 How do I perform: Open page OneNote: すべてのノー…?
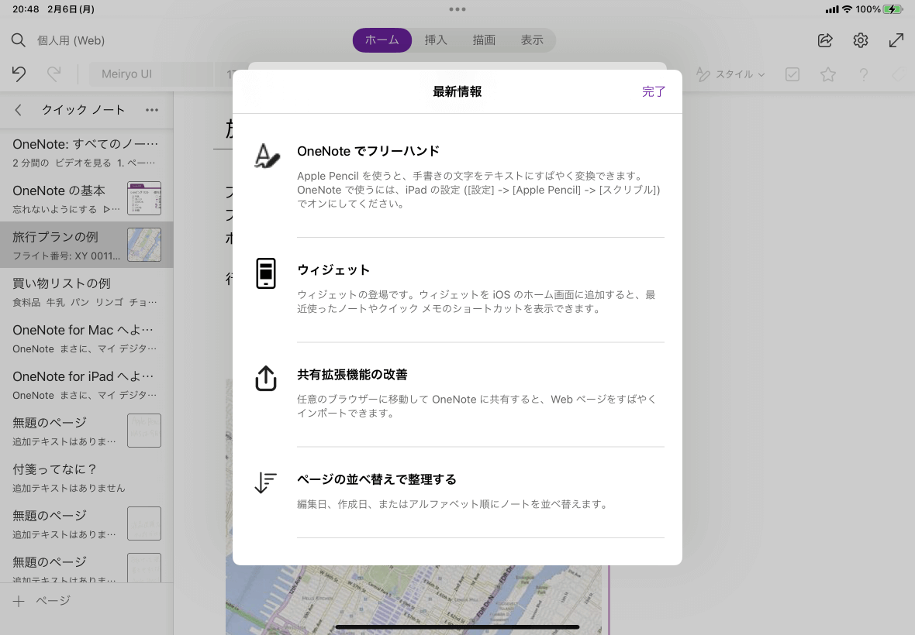coord(86,152)
